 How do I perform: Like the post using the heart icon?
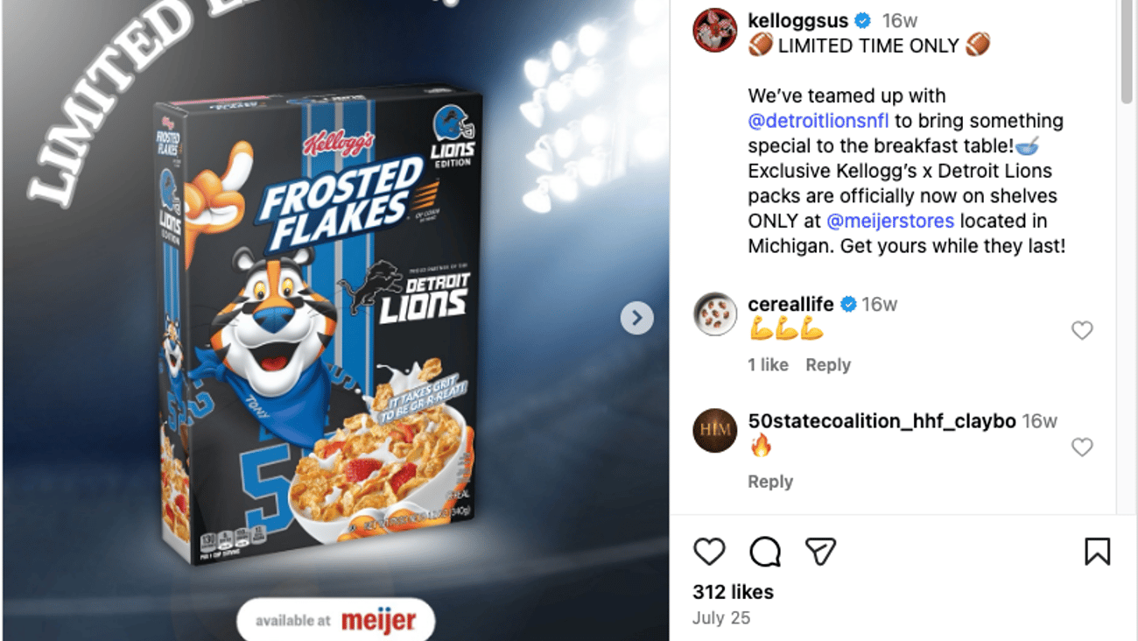click(x=709, y=552)
